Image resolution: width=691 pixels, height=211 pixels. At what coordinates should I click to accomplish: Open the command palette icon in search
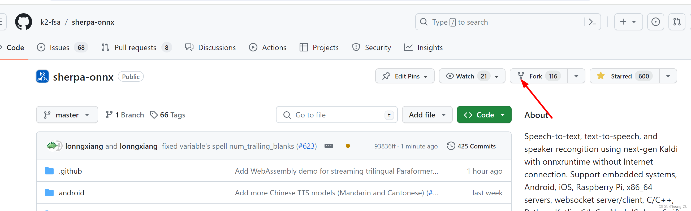592,22
